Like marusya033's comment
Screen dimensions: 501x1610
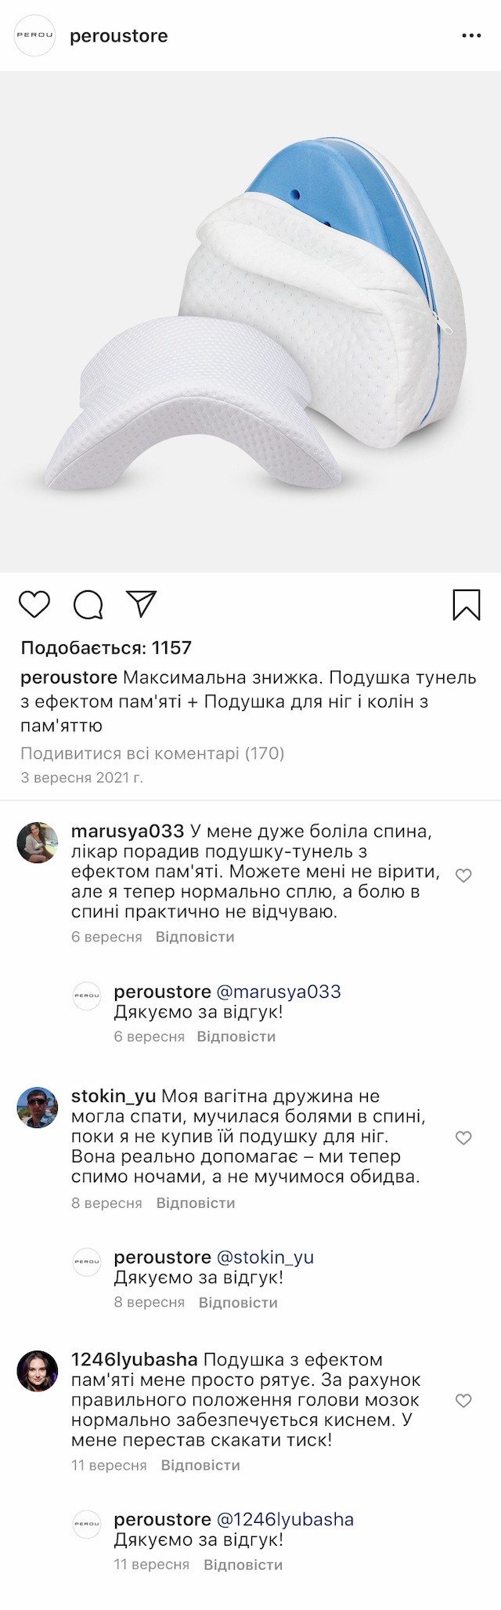[463, 876]
